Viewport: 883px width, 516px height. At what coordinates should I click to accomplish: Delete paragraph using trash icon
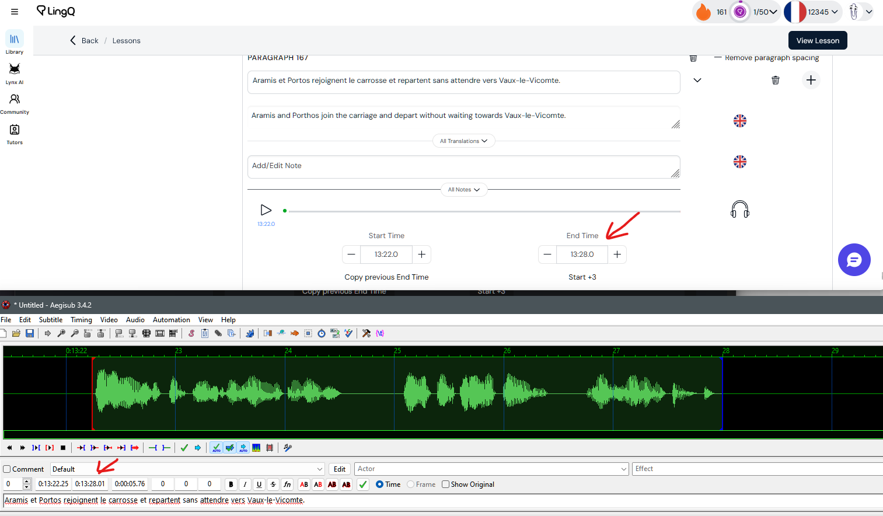point(775,80)
